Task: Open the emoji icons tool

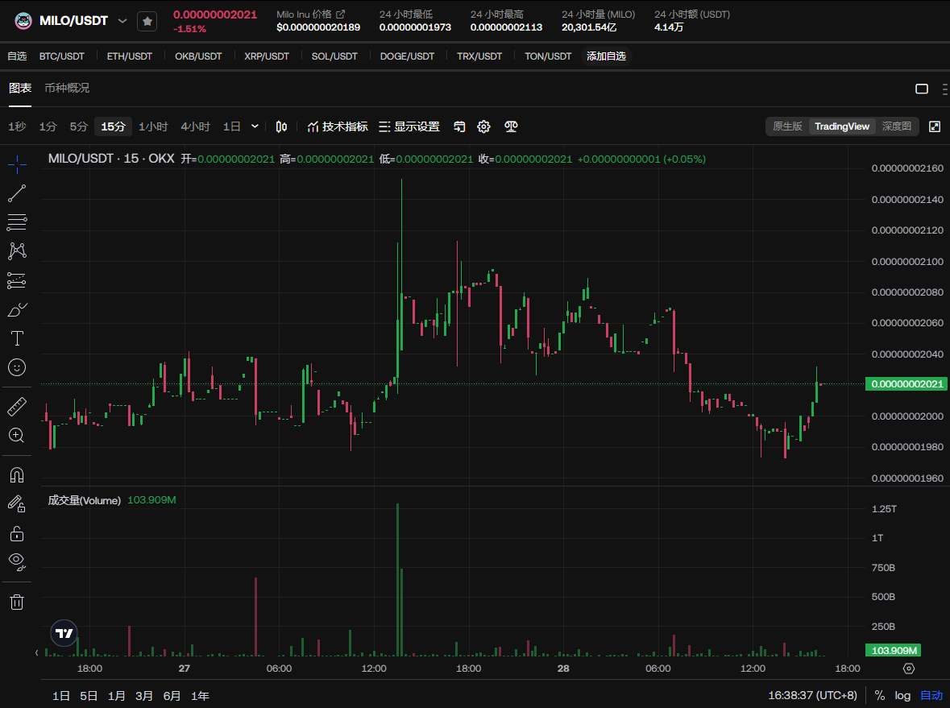Action: pos(17,367)
